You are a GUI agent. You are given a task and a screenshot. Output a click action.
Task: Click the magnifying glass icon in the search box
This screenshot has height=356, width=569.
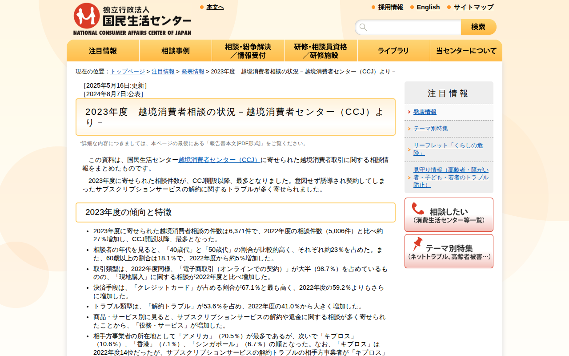[x=363, y=27]
